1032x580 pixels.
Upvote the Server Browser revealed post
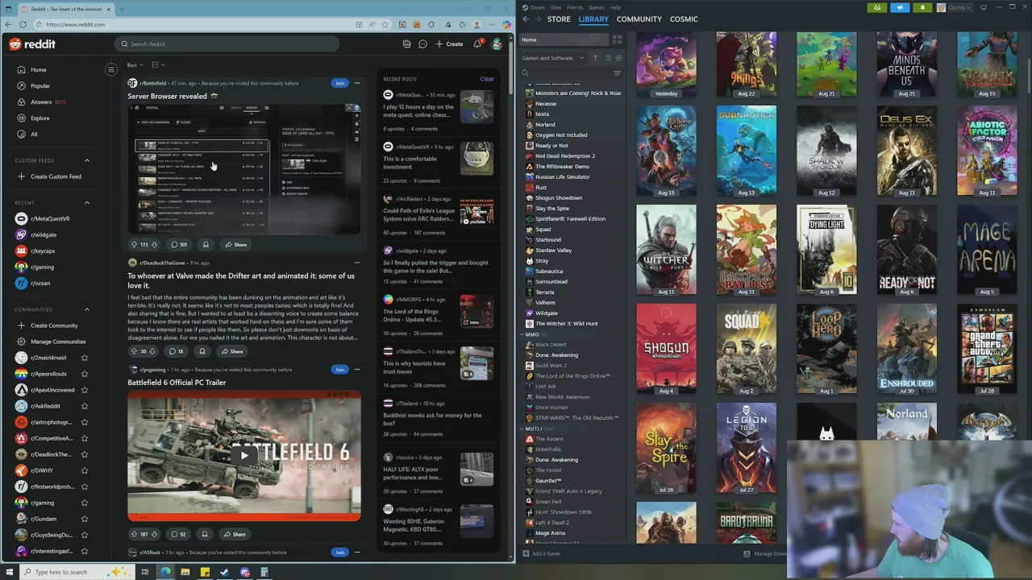134,244
